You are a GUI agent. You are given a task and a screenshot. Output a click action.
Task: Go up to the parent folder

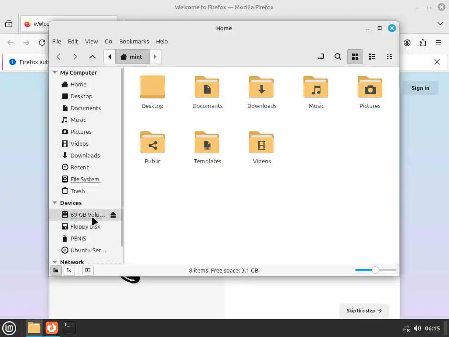(92, 57)
